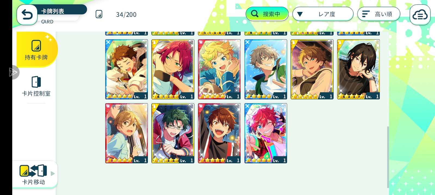Open 卡片移动 card transfer icon

[33, 171]
